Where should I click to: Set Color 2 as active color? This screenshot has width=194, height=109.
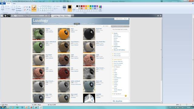click(74, 8)
